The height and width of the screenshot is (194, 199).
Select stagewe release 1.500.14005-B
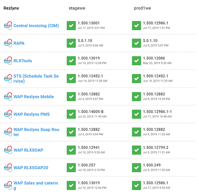(x=91, y=112)
